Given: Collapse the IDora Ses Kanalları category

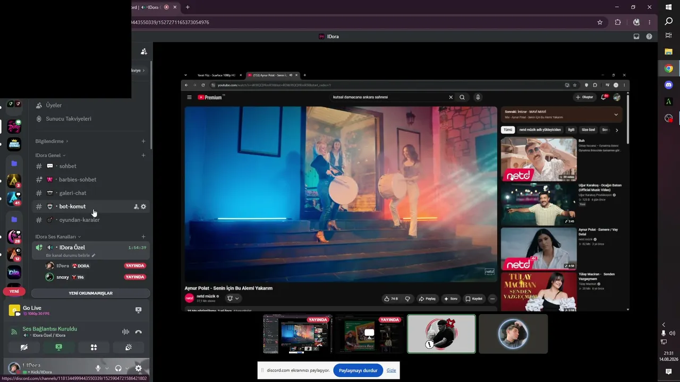Looking at the screenshot, I should pyautogui.click(x=58, y=237).
